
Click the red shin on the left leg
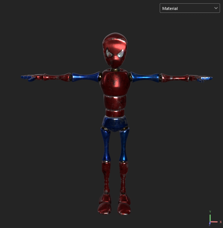pos(106,178)
